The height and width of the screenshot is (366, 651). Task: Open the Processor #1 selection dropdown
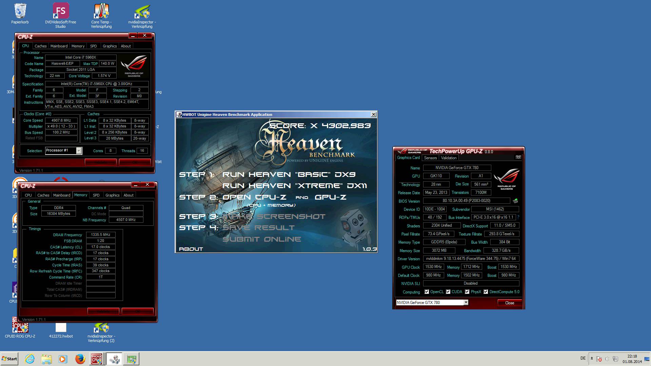tap(79, 150)
